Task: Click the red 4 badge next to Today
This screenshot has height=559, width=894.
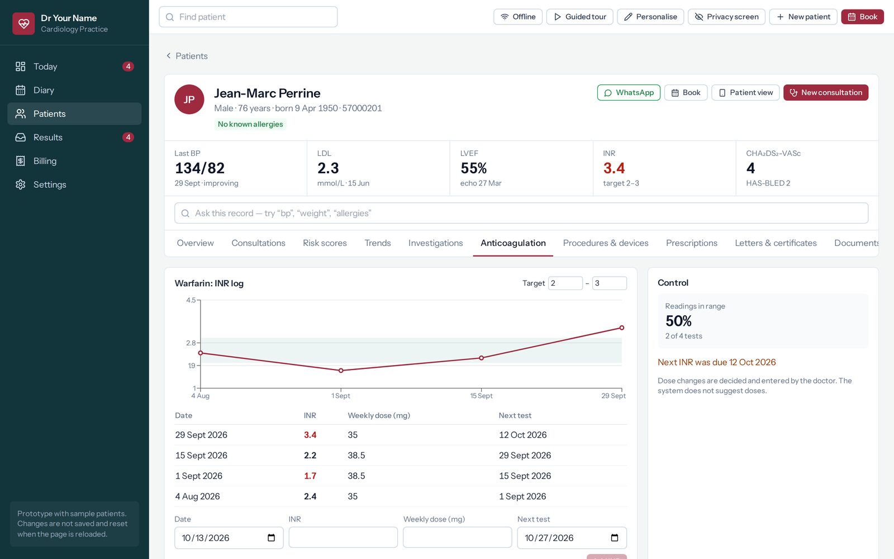Action: tap(128, 67)
